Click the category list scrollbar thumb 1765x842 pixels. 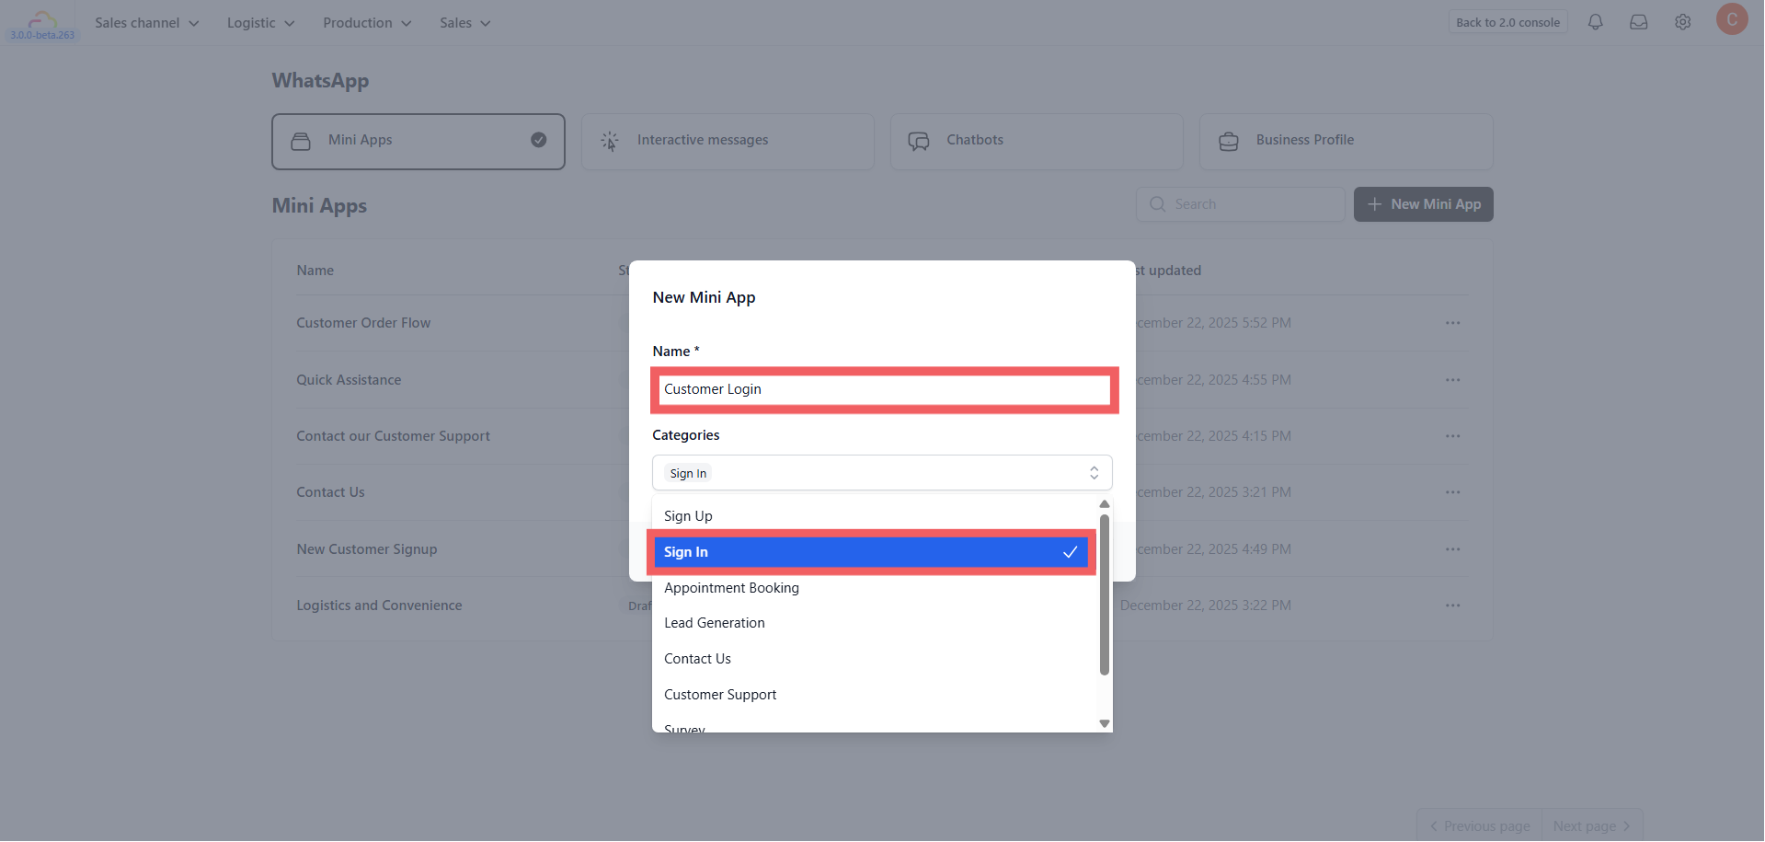point(1104,594)
